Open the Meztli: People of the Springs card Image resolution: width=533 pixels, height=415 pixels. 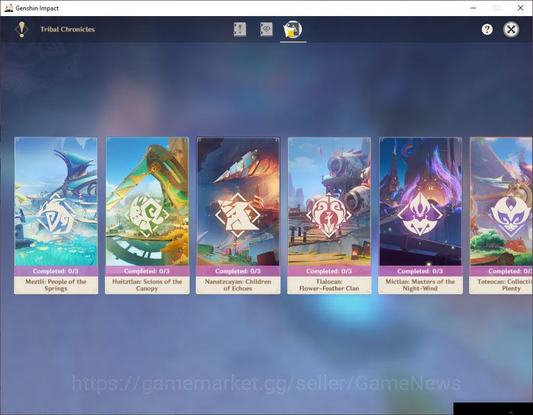[56, 215]
